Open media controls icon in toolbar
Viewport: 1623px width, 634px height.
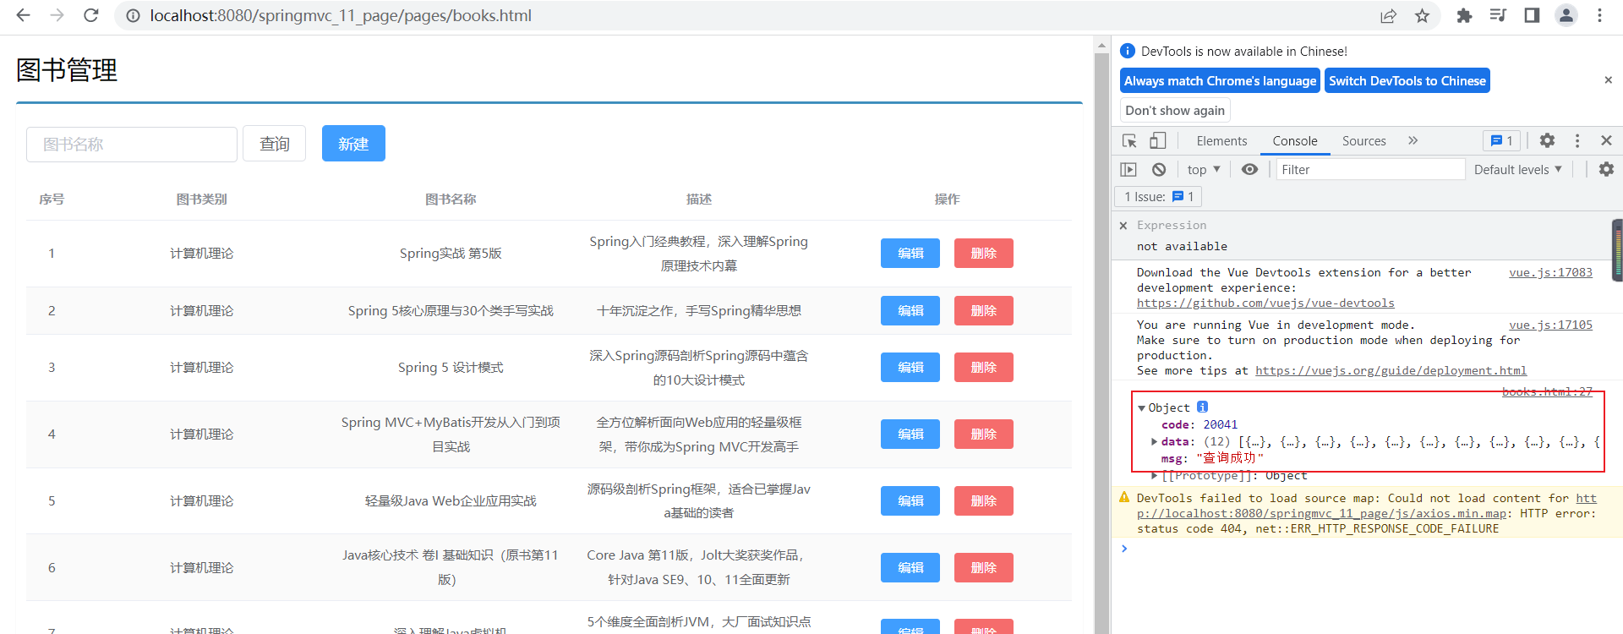(x=1498, y=15)
